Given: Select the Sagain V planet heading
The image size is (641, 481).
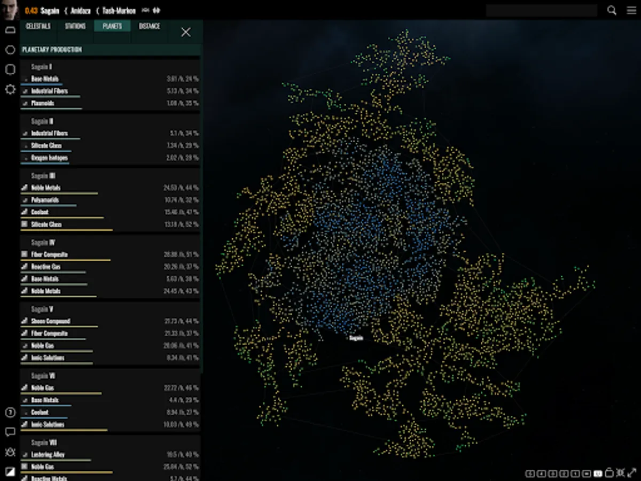Looking at the screenshot, I should click(x=42, y=309).
